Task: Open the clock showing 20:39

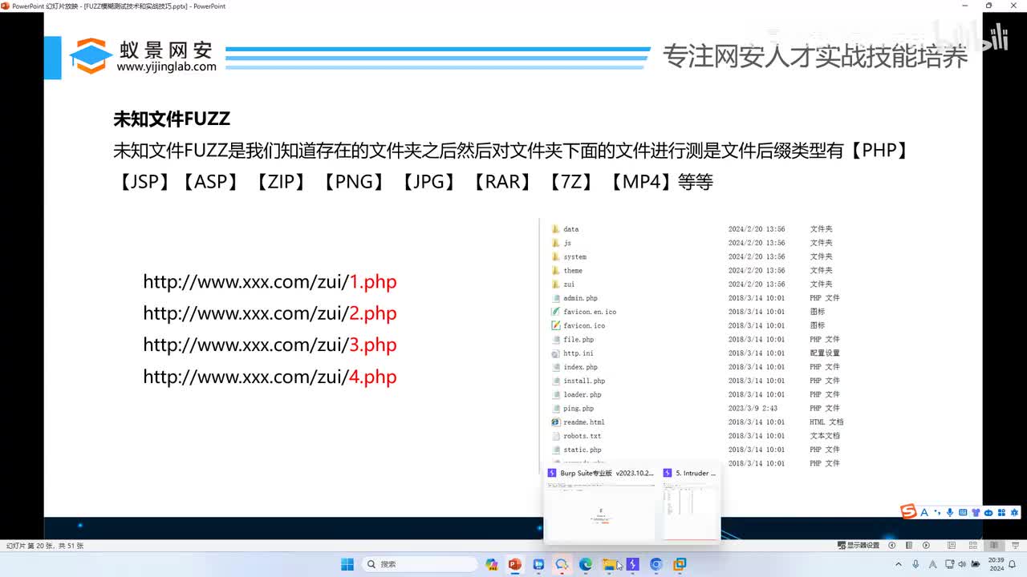Action: (x=996, y=564)
